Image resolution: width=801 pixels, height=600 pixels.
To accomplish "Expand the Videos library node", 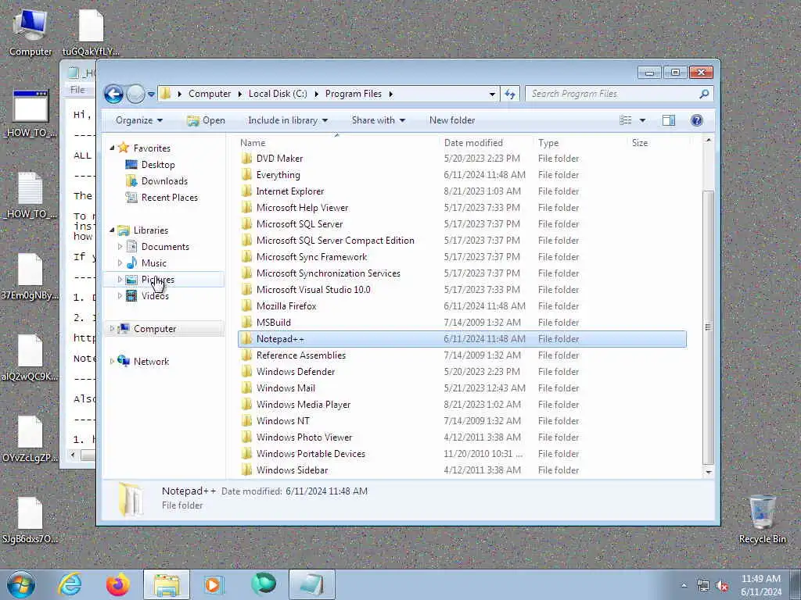I will pyautogui.click(x=120, y=296).
